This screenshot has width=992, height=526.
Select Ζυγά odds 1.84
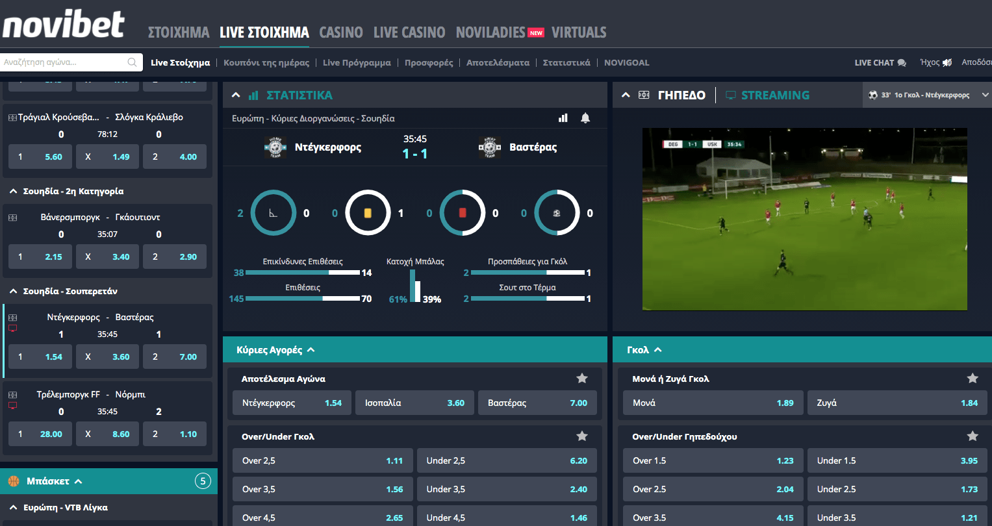coord(898,403)
